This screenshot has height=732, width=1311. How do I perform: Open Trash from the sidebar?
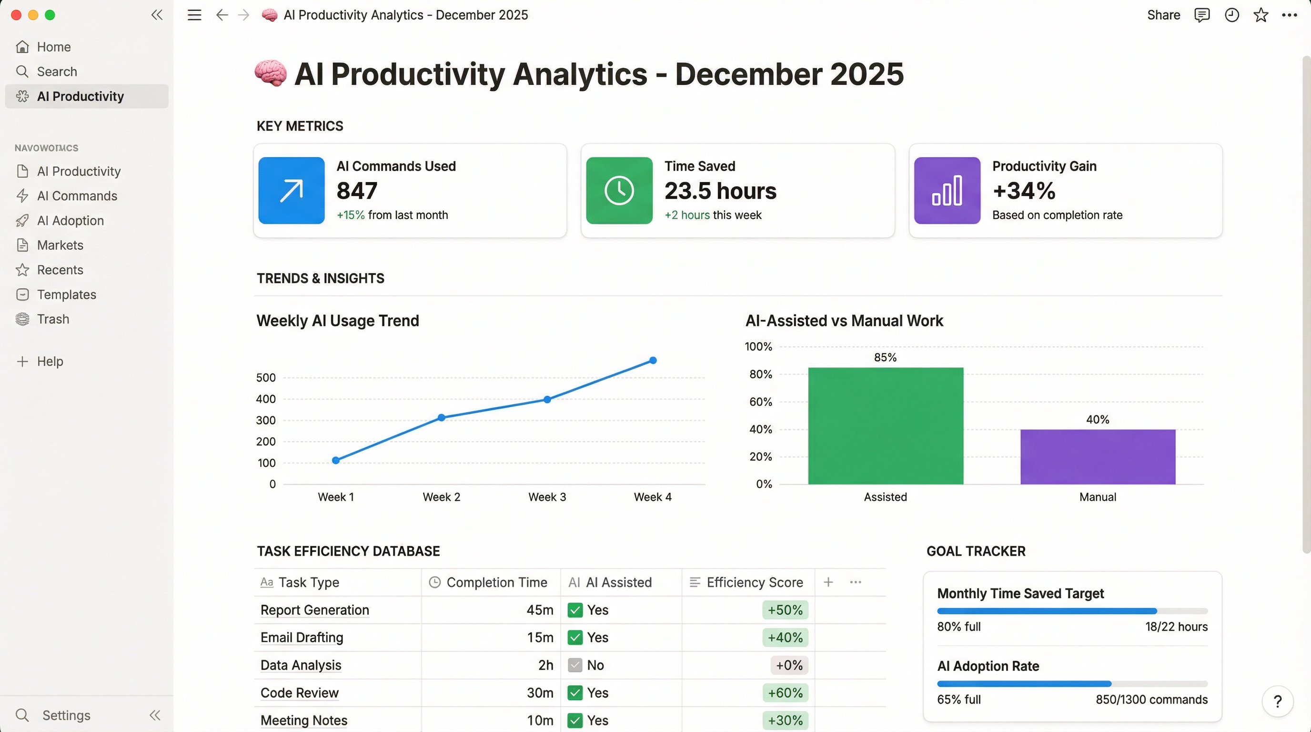(x=52, y=319)
